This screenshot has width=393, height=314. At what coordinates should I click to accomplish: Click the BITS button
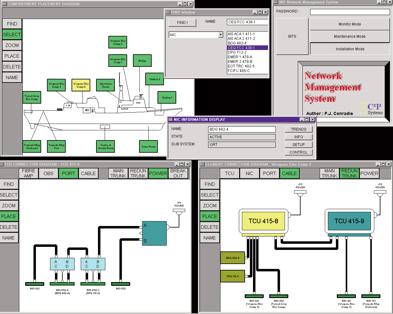[x=292, y=36]
